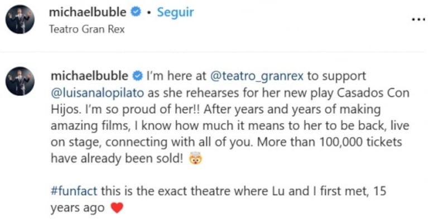
Task: Click the exploding head emoji after 'sold!'
Action: 196,159
